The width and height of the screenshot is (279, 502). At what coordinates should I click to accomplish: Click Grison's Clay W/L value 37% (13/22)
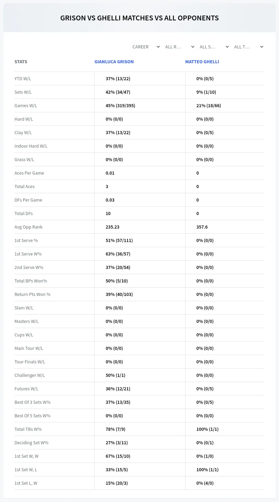coord(118,132)
